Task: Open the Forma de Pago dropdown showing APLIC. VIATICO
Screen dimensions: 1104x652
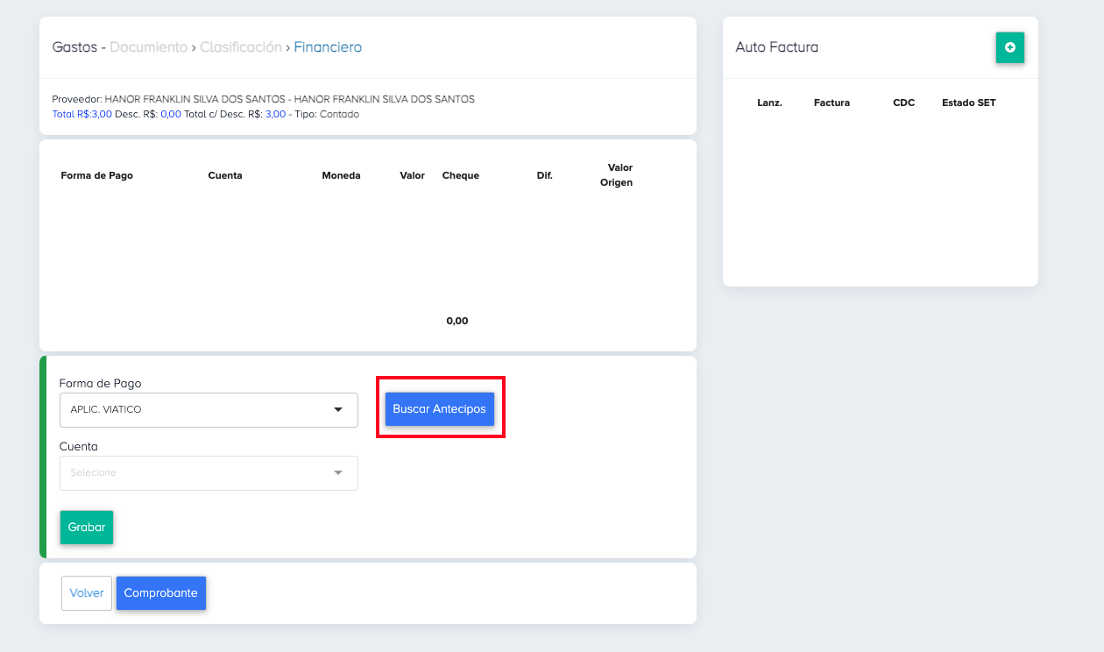Action: click(209, 409)
